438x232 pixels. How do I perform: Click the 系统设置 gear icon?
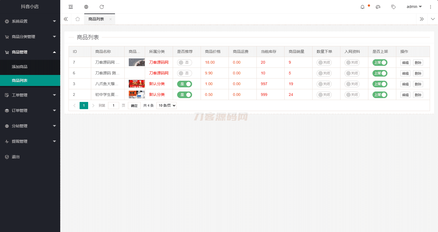tap(7, 21)
